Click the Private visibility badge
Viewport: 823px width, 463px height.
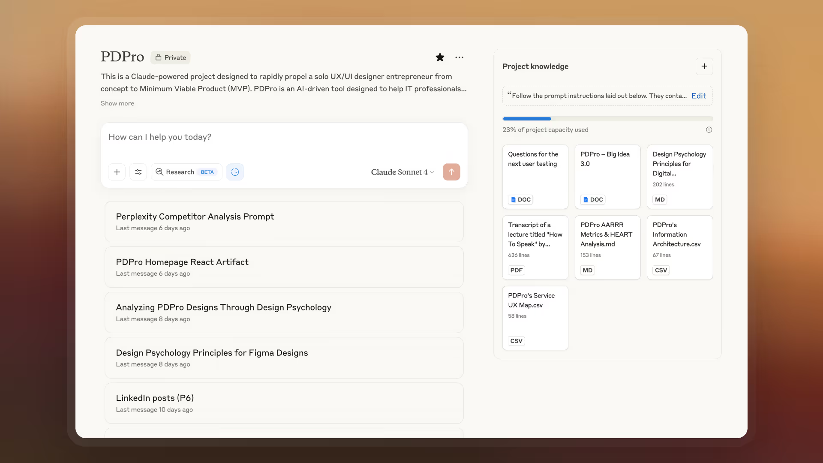click(x=171, y=57)
